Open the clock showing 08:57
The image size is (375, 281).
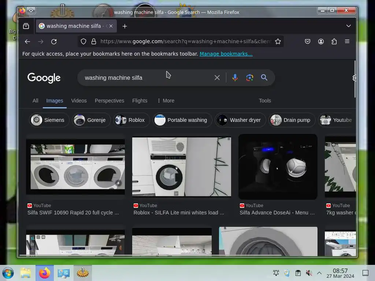coord(340,273)
